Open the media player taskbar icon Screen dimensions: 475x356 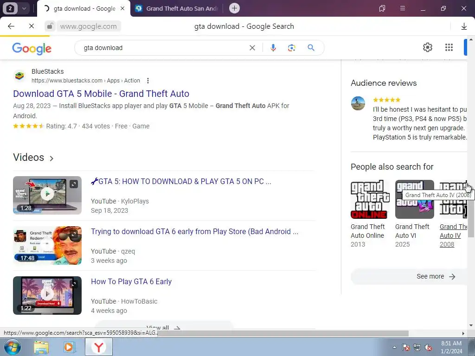click(x=69, y=347)
